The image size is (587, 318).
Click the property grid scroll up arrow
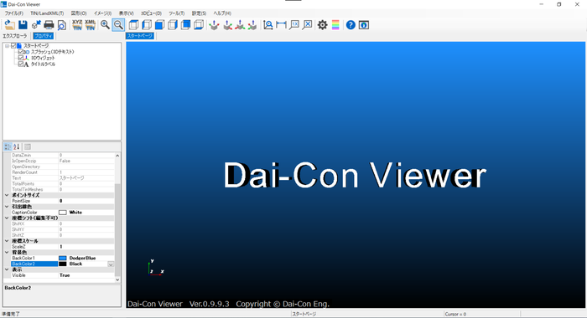coord(117,156)
